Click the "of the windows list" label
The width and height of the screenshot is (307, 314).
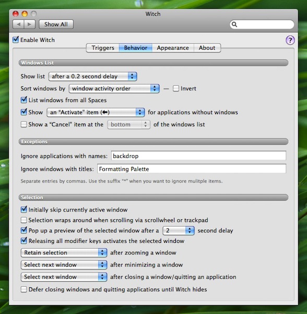179,125
